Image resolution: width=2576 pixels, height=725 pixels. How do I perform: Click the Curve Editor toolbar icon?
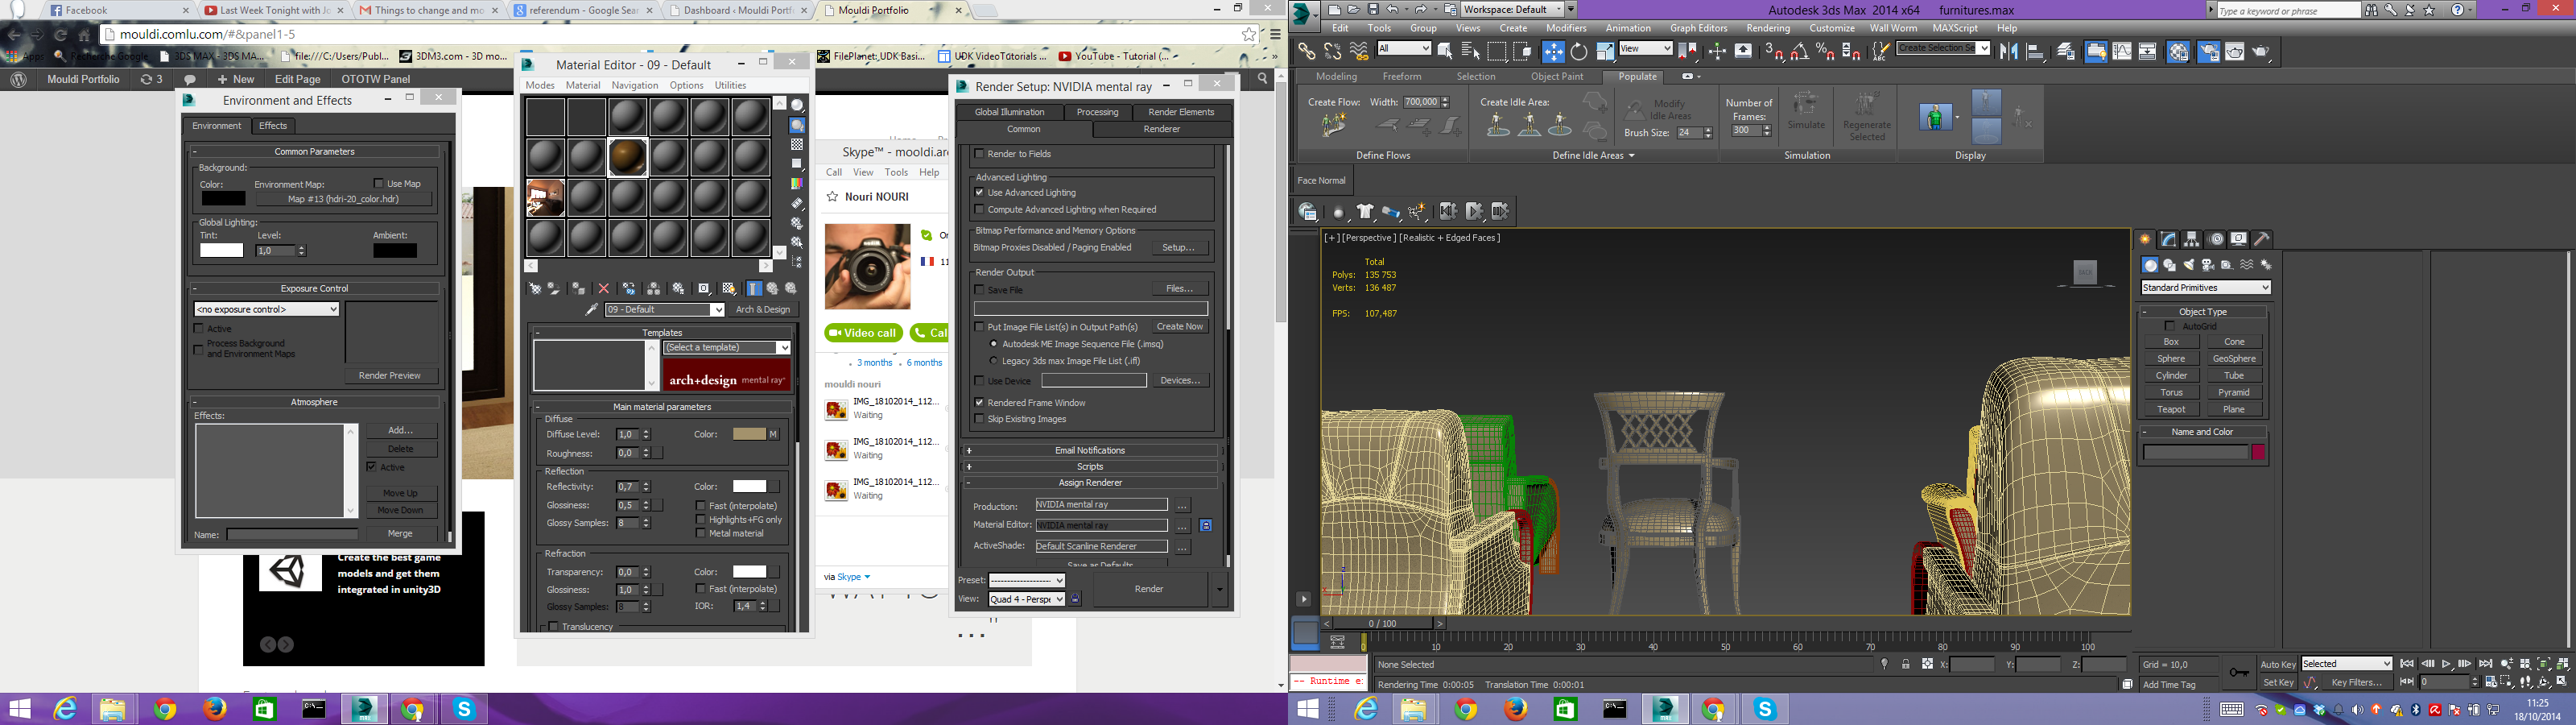click(x=2123, y=50)
